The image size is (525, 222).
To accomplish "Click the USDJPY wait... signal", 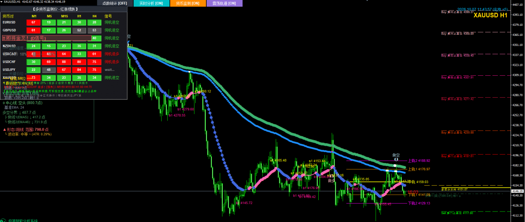I will click(x=109, y=70).
